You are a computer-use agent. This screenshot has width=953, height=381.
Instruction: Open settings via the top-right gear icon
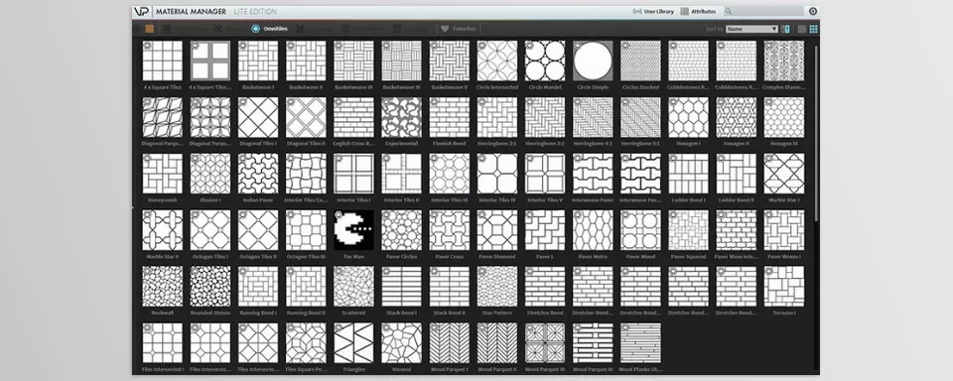[813, 12]
